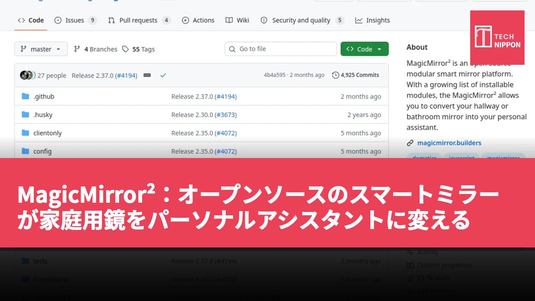View the Security and quality tab
The image size is (535, 301).
click(x=302, y=20)
